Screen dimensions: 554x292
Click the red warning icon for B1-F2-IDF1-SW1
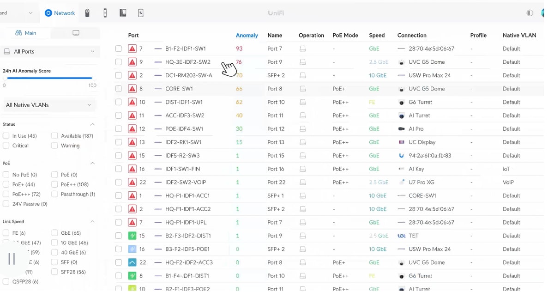point(132,49)
